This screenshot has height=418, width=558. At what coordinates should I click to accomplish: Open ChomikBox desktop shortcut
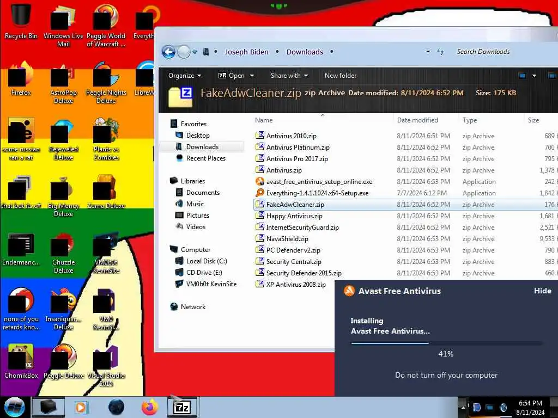[x=21, y=361]
